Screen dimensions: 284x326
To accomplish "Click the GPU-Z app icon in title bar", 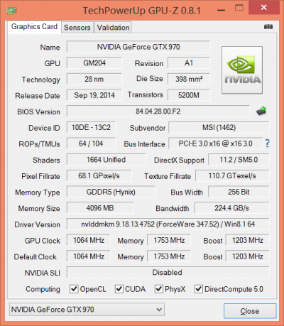I will pos(11,11).
